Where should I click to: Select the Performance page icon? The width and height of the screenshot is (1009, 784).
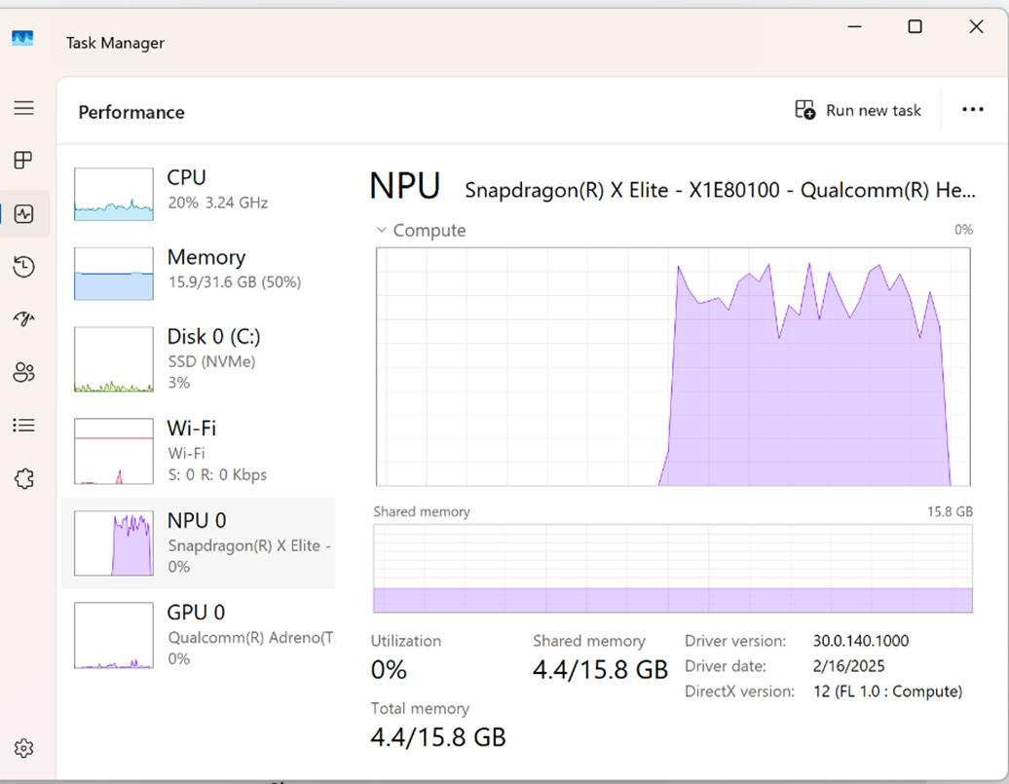click(x=24, y=214)
